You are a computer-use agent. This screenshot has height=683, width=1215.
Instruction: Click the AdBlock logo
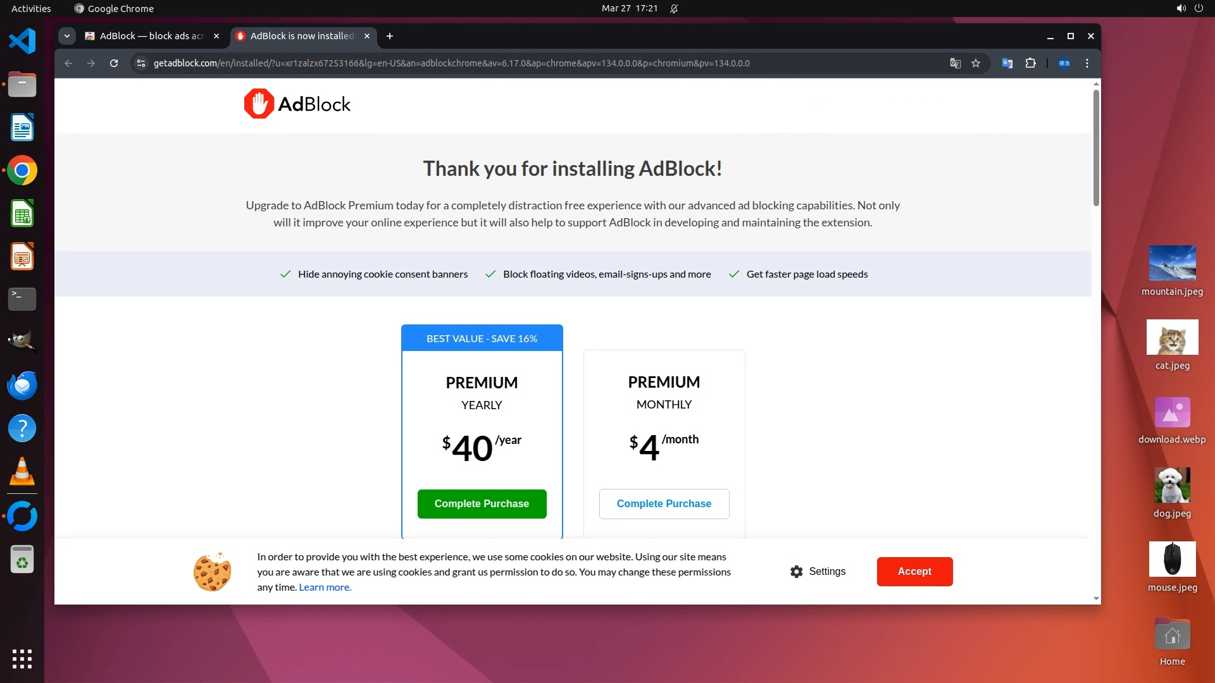(x=297, y=104)
